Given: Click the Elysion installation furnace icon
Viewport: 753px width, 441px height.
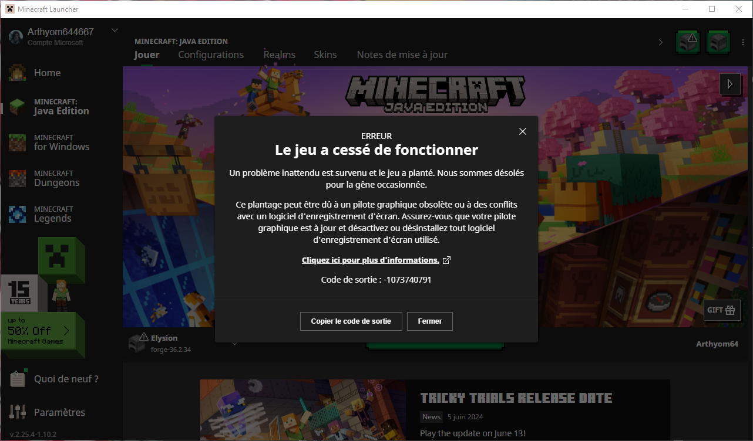Looking at the screenshot, I should [x=137, y=343].
